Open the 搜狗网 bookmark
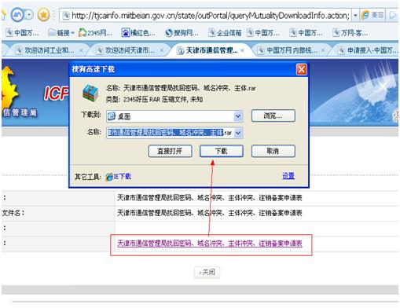The width and height of the screenshot is (400, 308). click(x=182, y=33)
